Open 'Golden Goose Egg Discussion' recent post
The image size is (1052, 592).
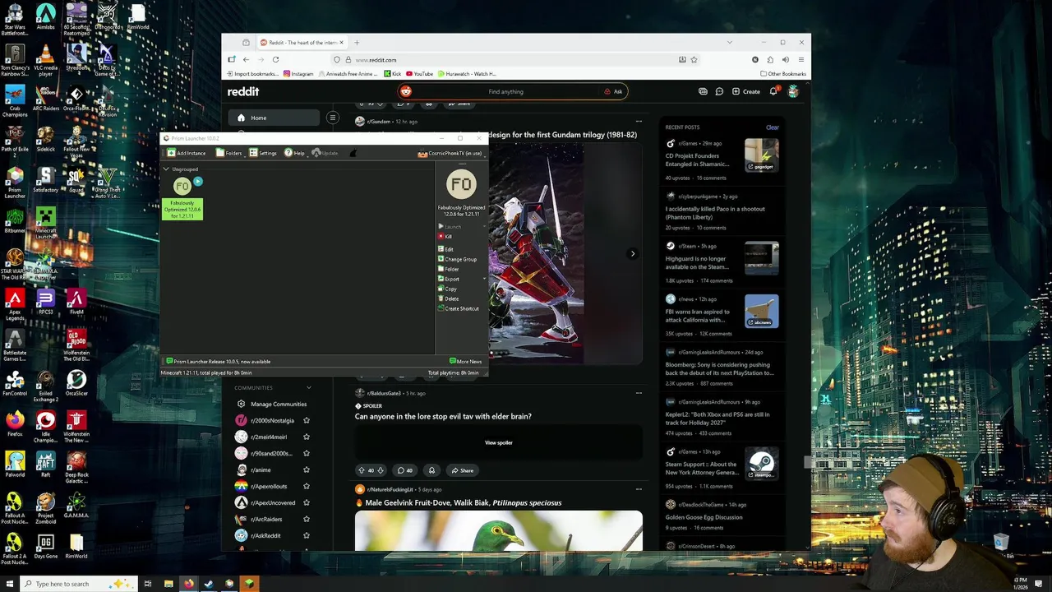[704, 517]
